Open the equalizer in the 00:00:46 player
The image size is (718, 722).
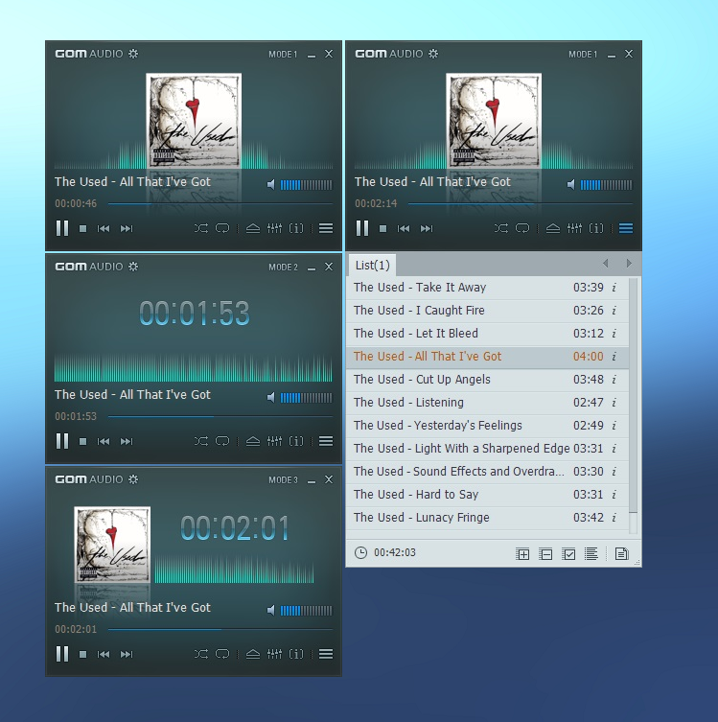tap(275, 228)
